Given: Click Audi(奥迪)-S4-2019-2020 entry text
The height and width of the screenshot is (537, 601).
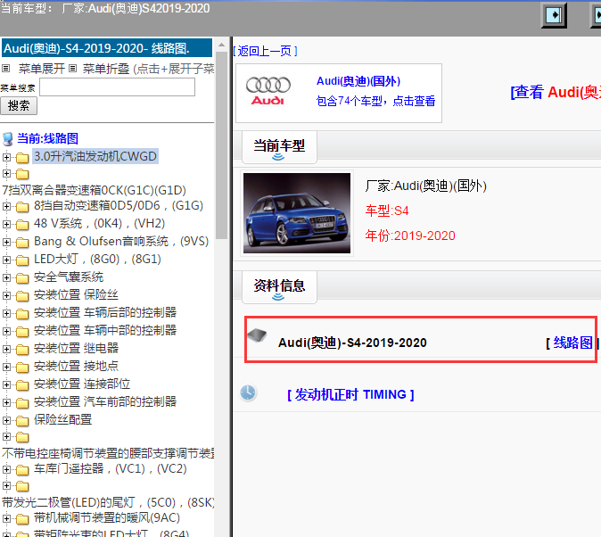Looking at the screenshot, I should coord(352,343).
